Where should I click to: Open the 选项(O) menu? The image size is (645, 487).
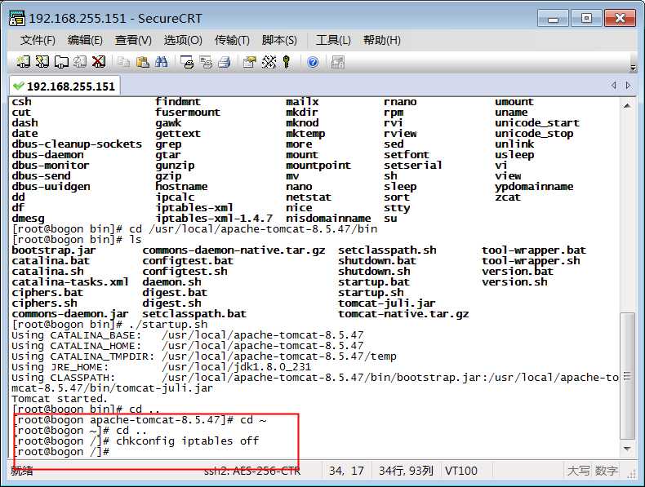(x=183, y=40)
